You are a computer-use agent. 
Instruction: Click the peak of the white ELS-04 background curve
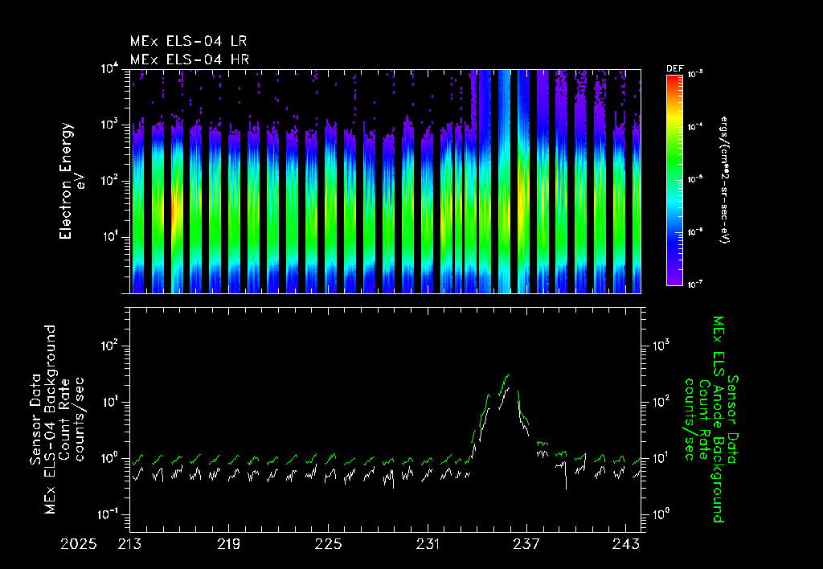point(508,388)
